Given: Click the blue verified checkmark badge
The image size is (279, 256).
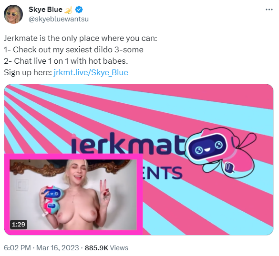Looking at the screenshot, I should point(79,10).
